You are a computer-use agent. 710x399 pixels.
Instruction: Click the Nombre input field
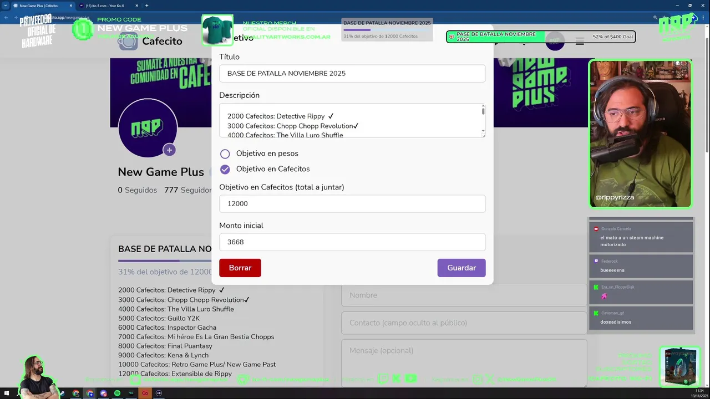(x=464, y=295)
